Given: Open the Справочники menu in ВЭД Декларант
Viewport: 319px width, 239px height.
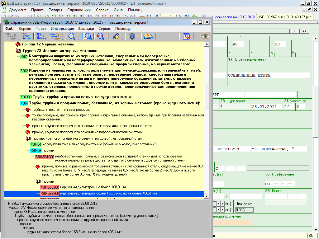Looking at the screenshot, I should pos(79,10).
